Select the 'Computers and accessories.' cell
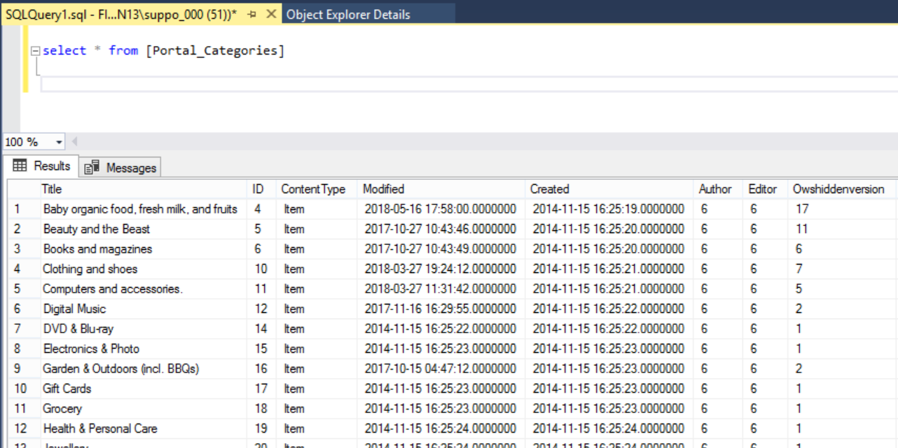 click(143, 289)
